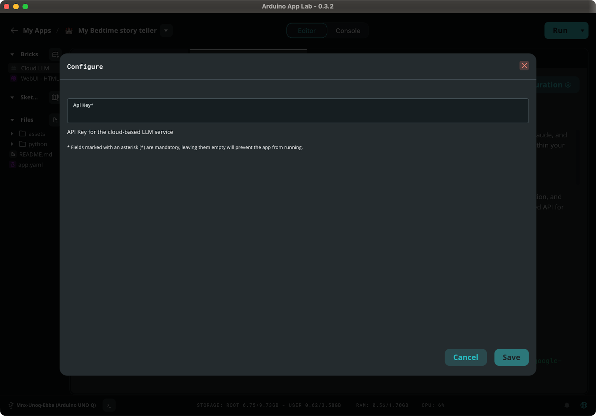
Task: Open a terminal from the status bar
Action: 109,405
